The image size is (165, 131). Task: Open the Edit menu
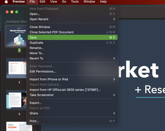tap(42, 2)
